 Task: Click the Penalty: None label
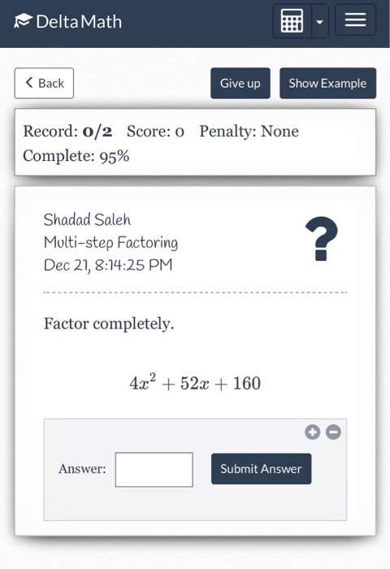tap(249, 131)
